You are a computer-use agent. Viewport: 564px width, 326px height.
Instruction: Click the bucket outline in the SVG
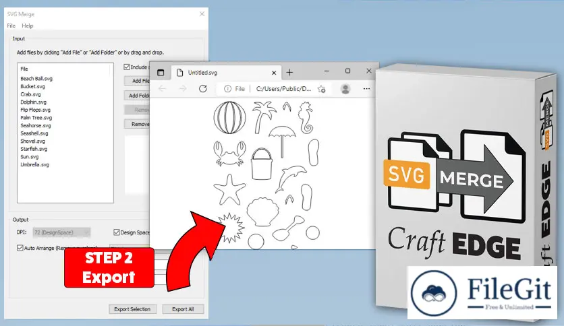[x=262, y=164]
